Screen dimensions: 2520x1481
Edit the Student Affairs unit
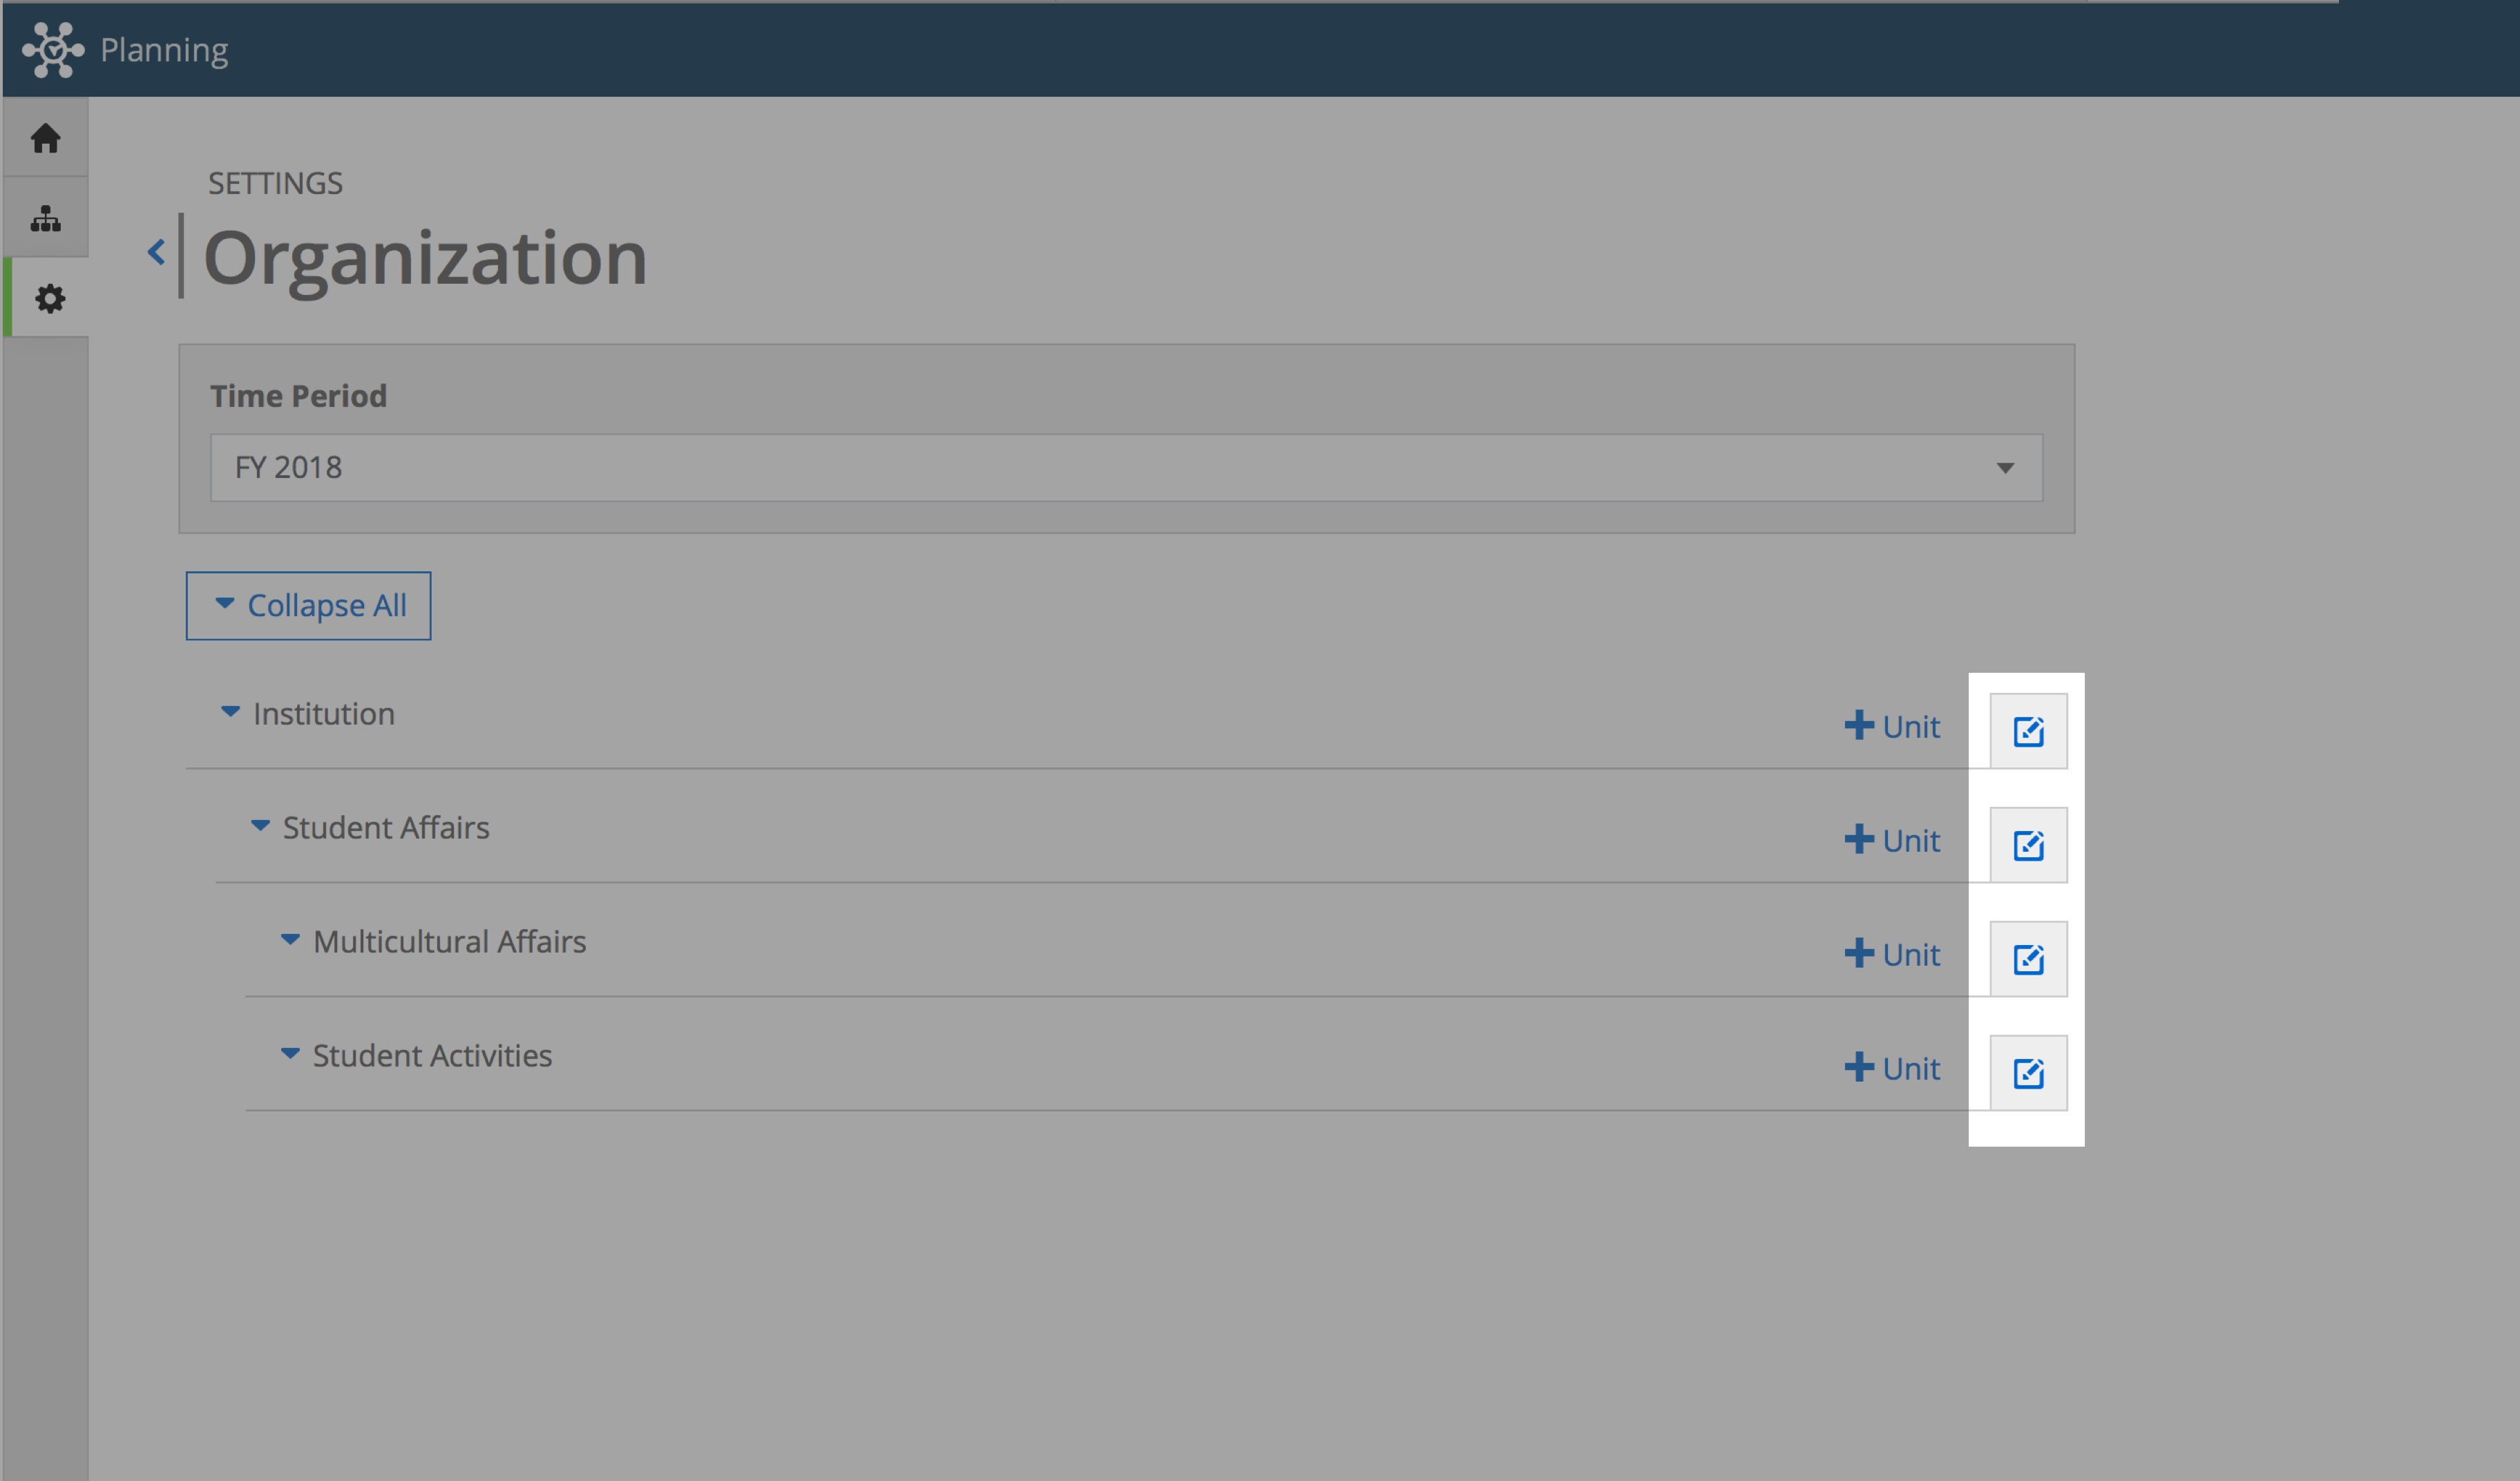tap(2028, 845)
